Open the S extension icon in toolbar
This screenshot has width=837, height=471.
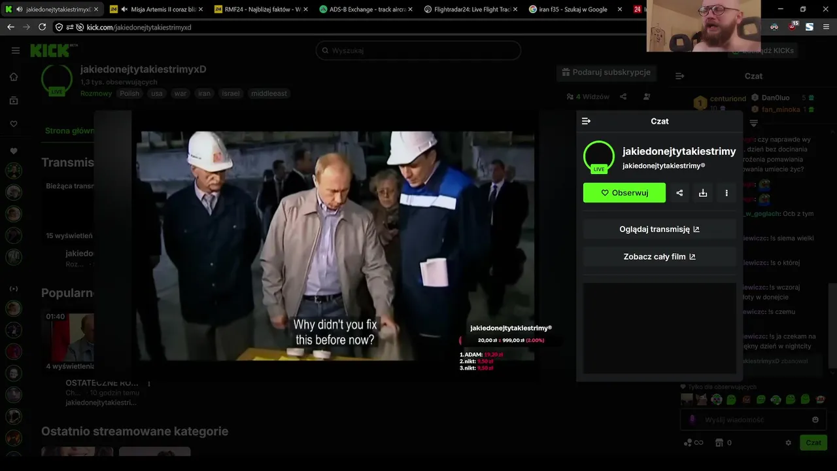coord(810,27)
